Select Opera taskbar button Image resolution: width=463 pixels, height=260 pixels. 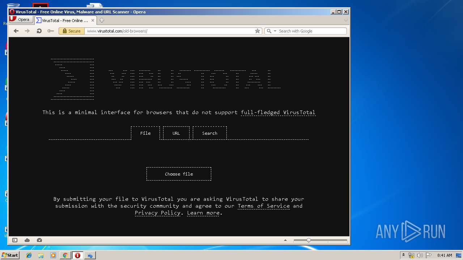click(77, 255)
